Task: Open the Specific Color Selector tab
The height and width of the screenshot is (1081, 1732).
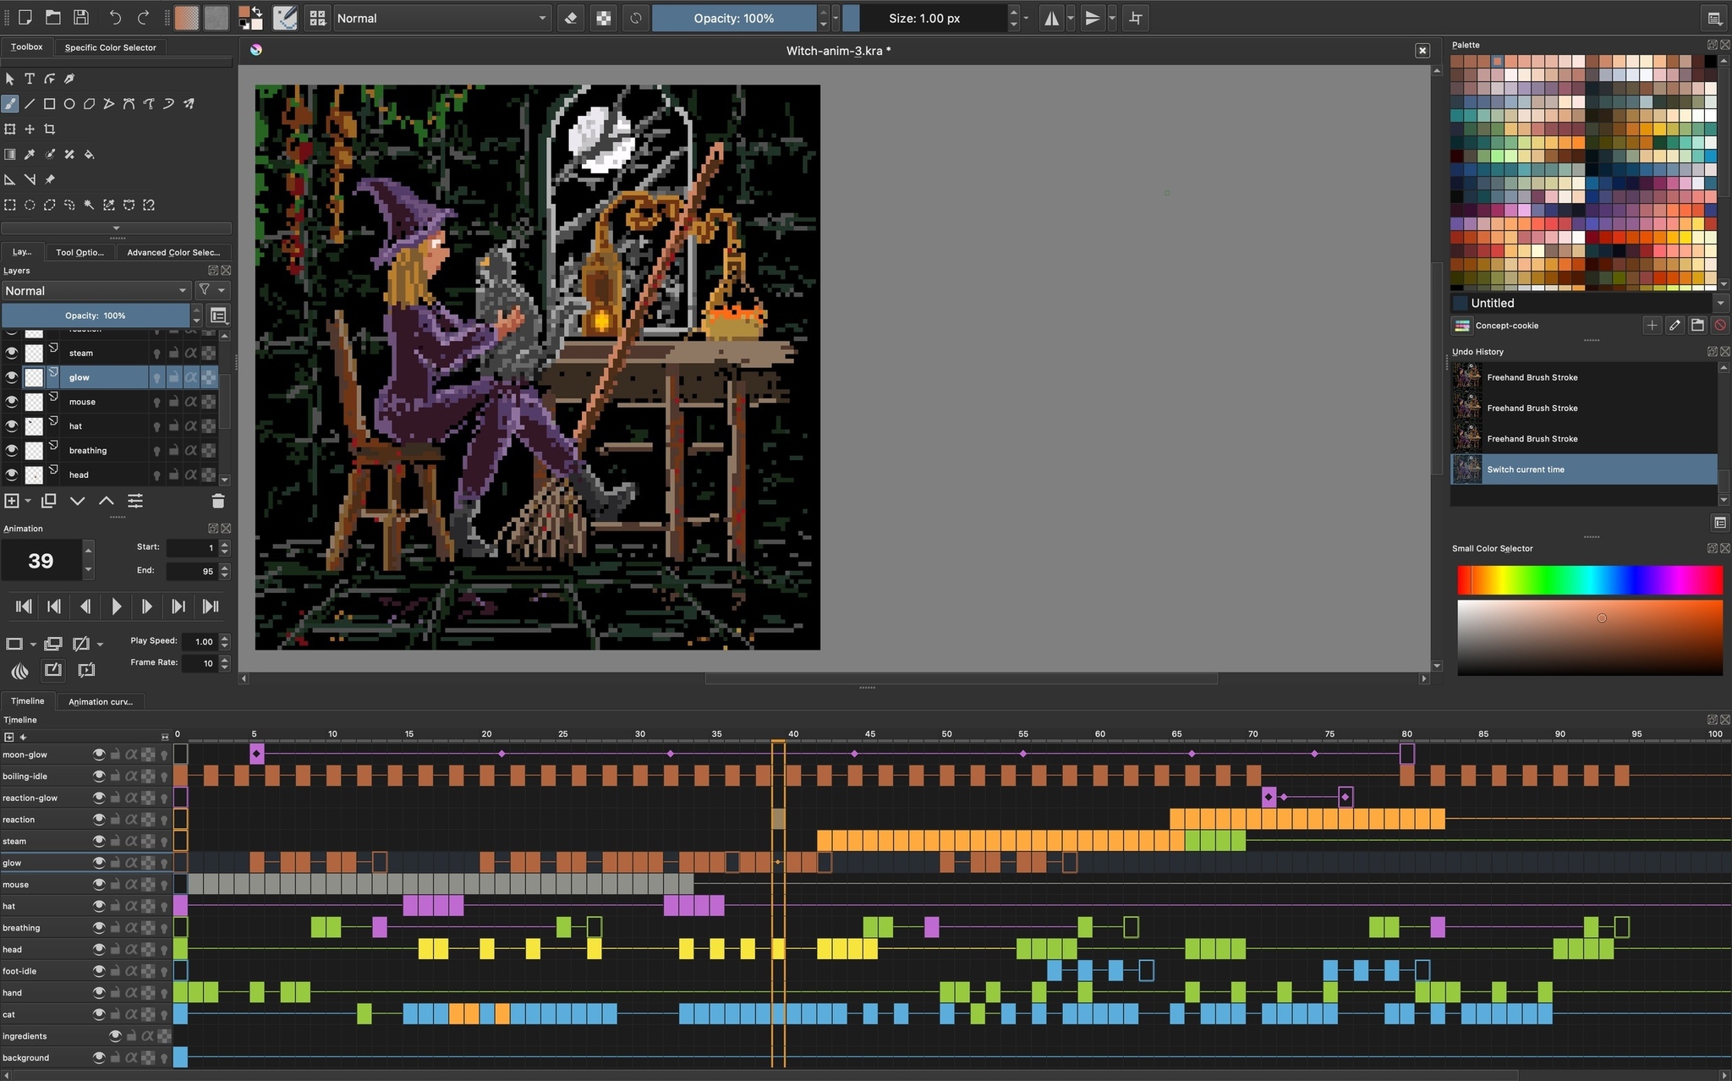Action: [110, 47]
